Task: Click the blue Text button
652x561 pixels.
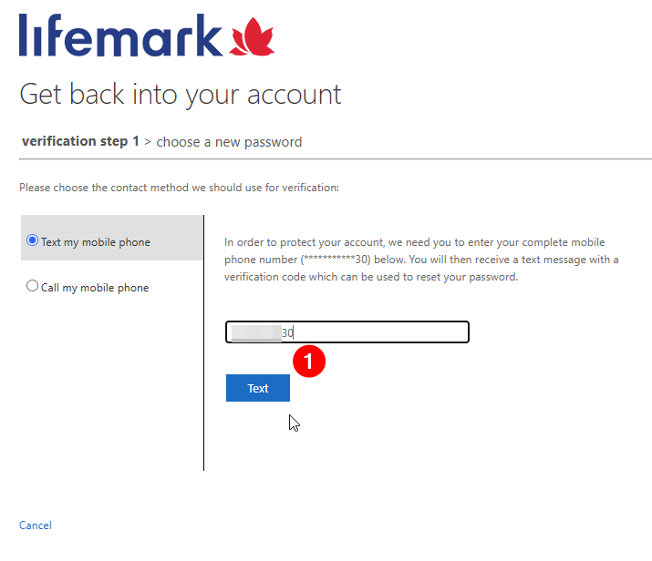Action: point(258,388)
